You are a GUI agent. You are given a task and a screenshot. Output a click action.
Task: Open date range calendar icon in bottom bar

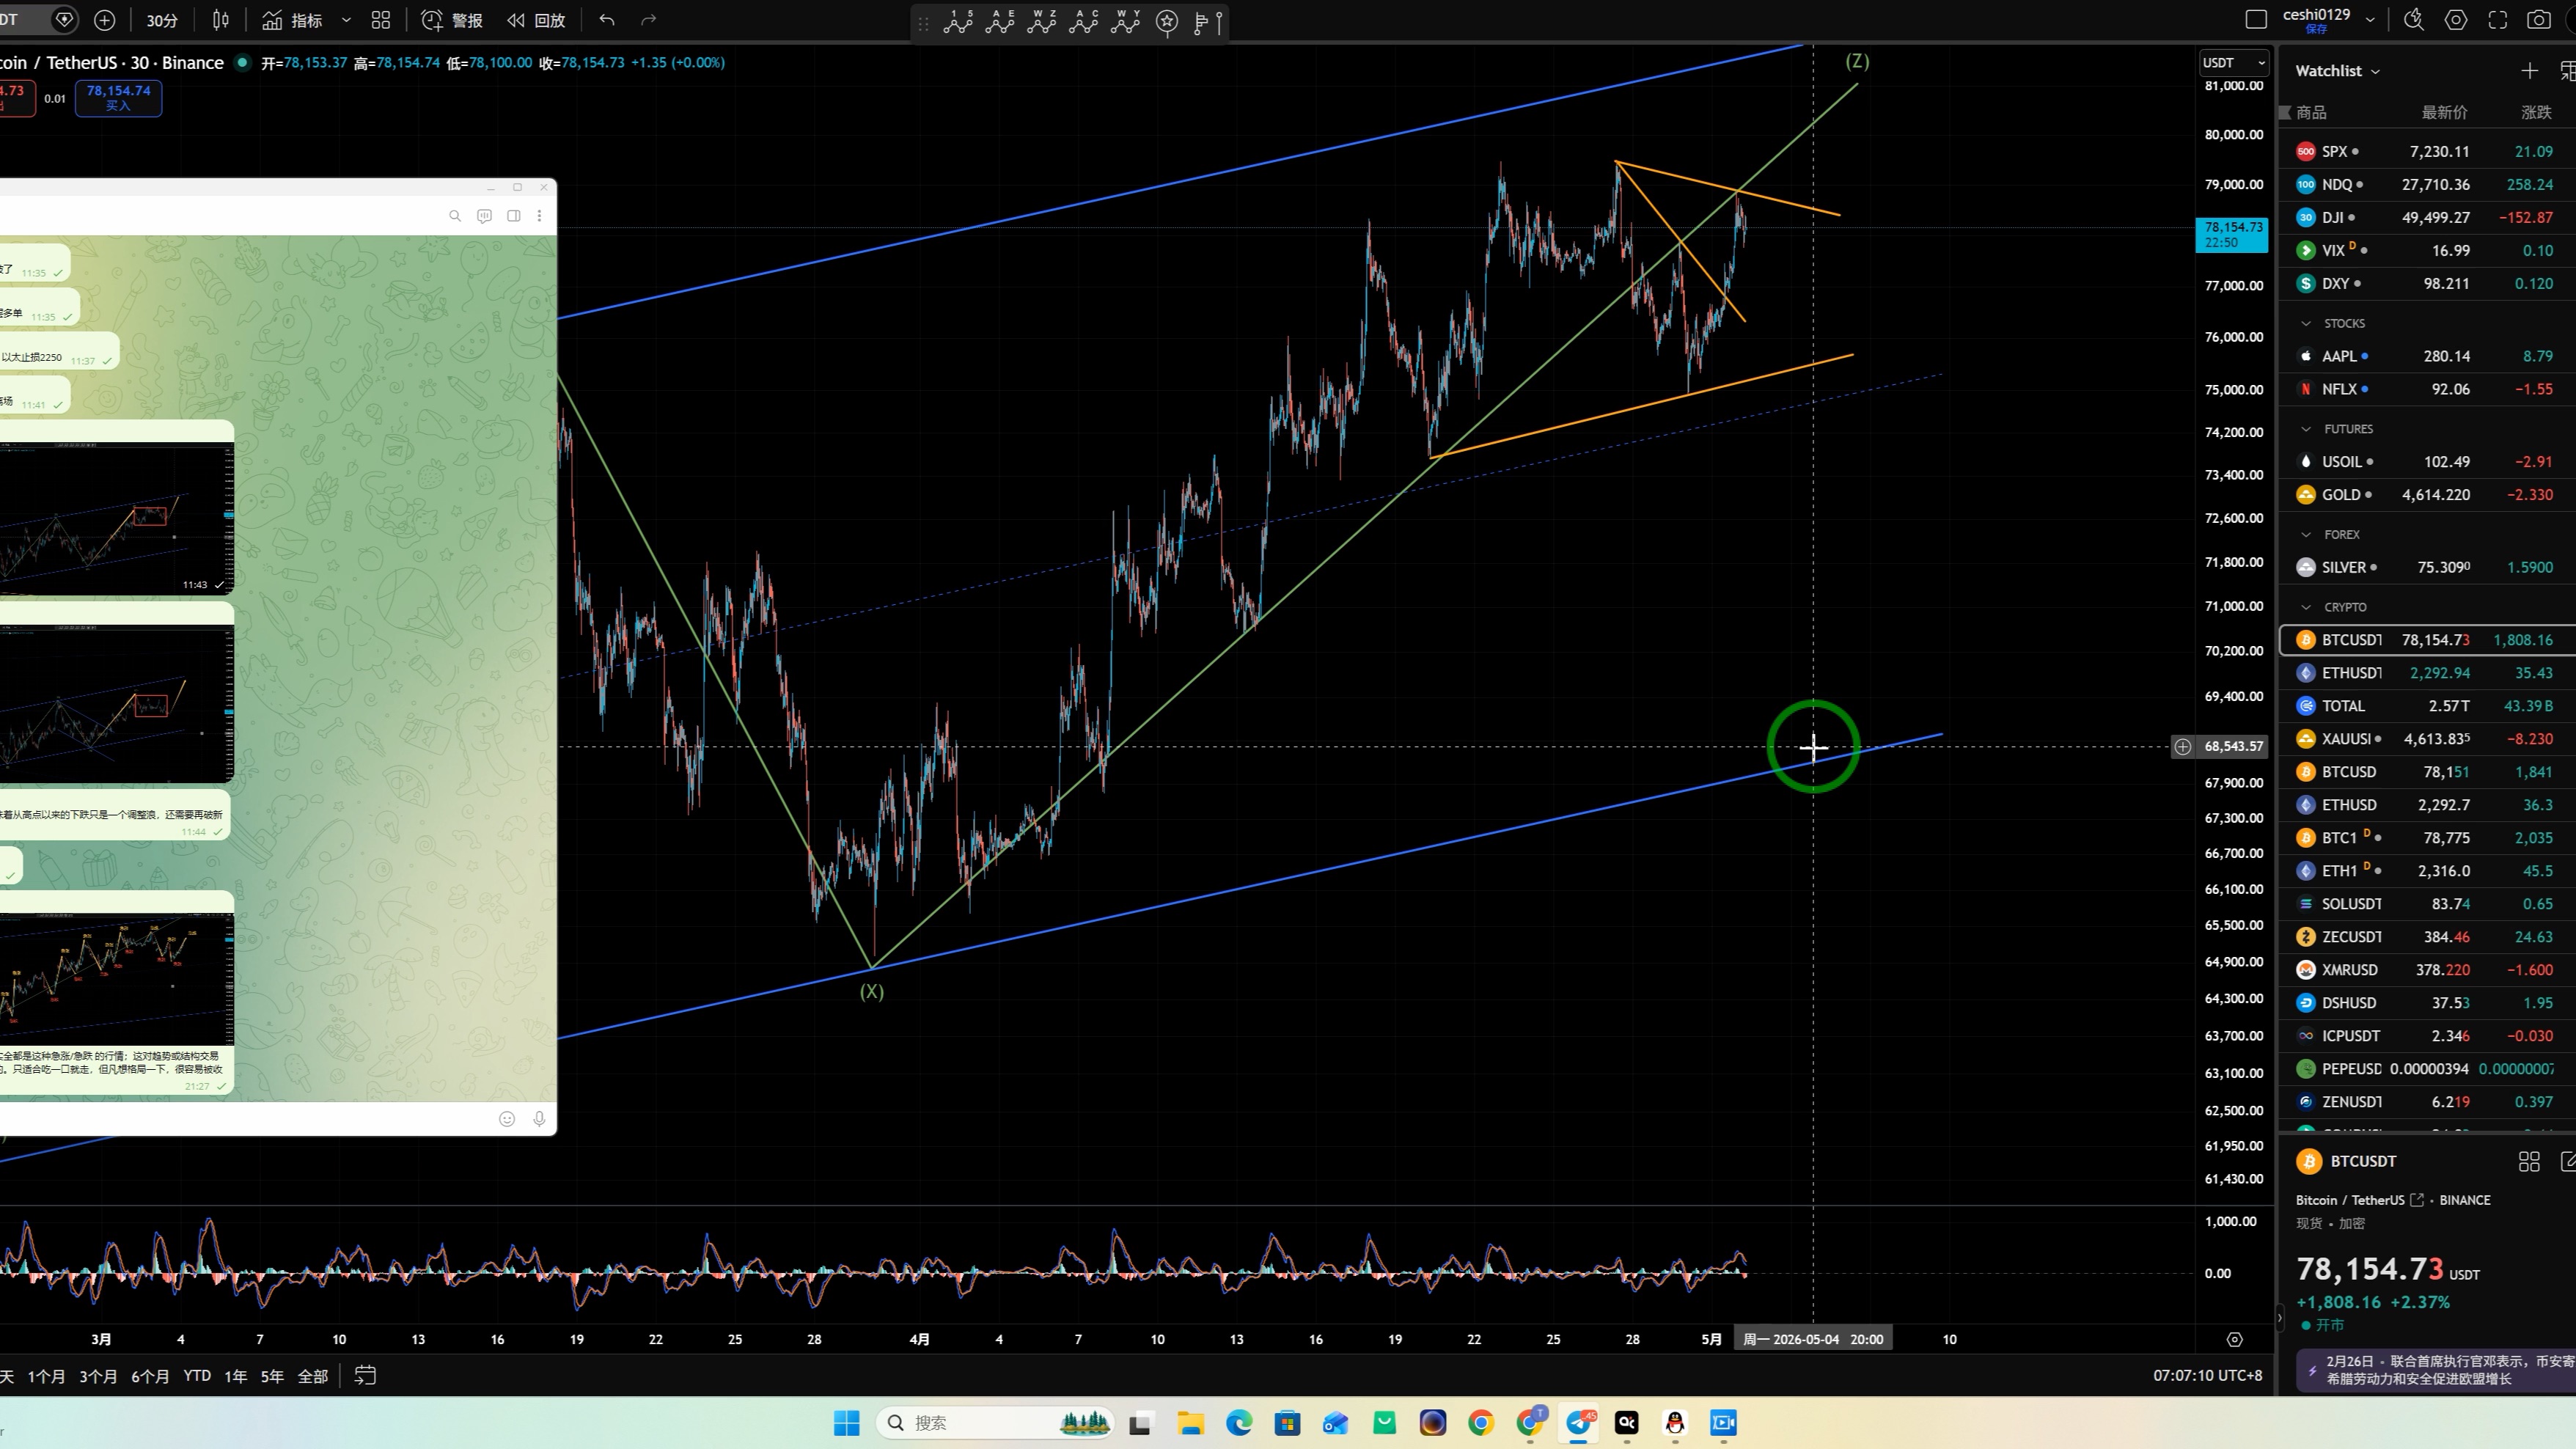click(x=365, y=1375)
